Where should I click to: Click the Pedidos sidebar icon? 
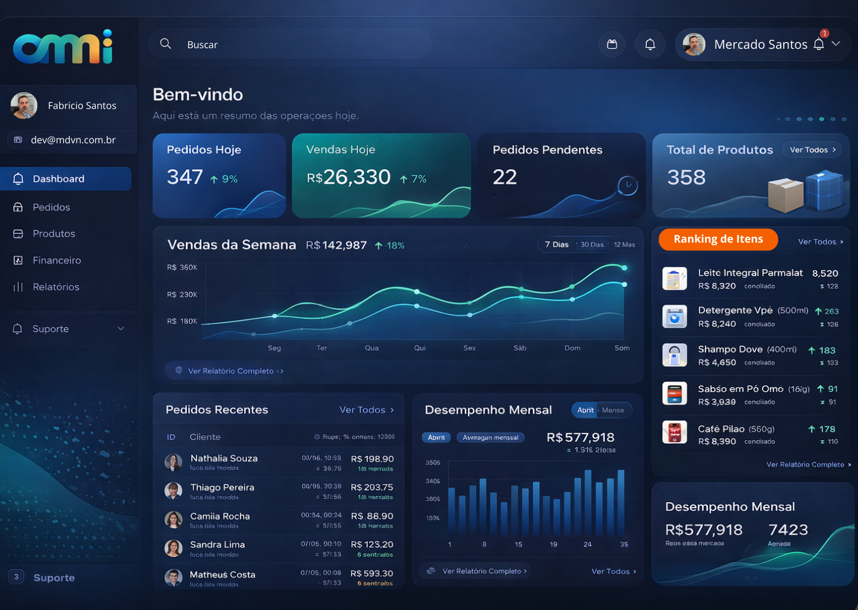pos(18,207)
